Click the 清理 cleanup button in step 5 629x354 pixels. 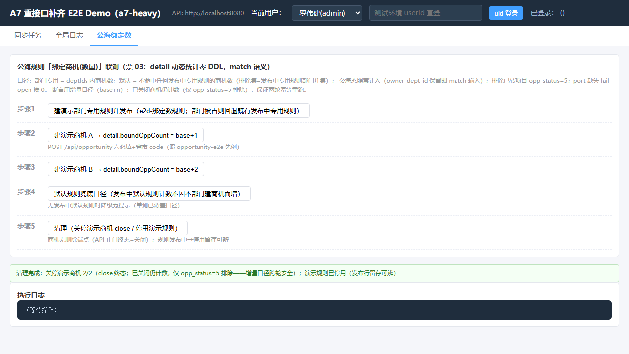tap(117, 228)
